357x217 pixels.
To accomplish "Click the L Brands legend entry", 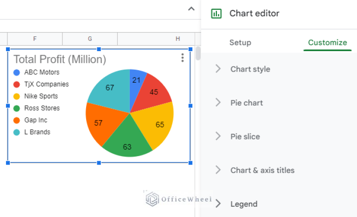I will [x=32, y=132].
